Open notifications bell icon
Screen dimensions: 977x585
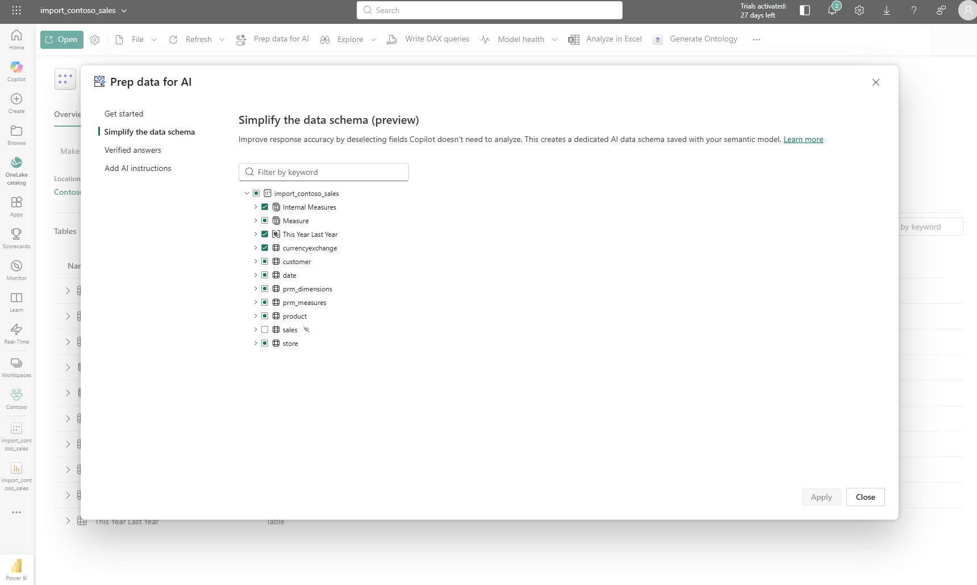832,10
